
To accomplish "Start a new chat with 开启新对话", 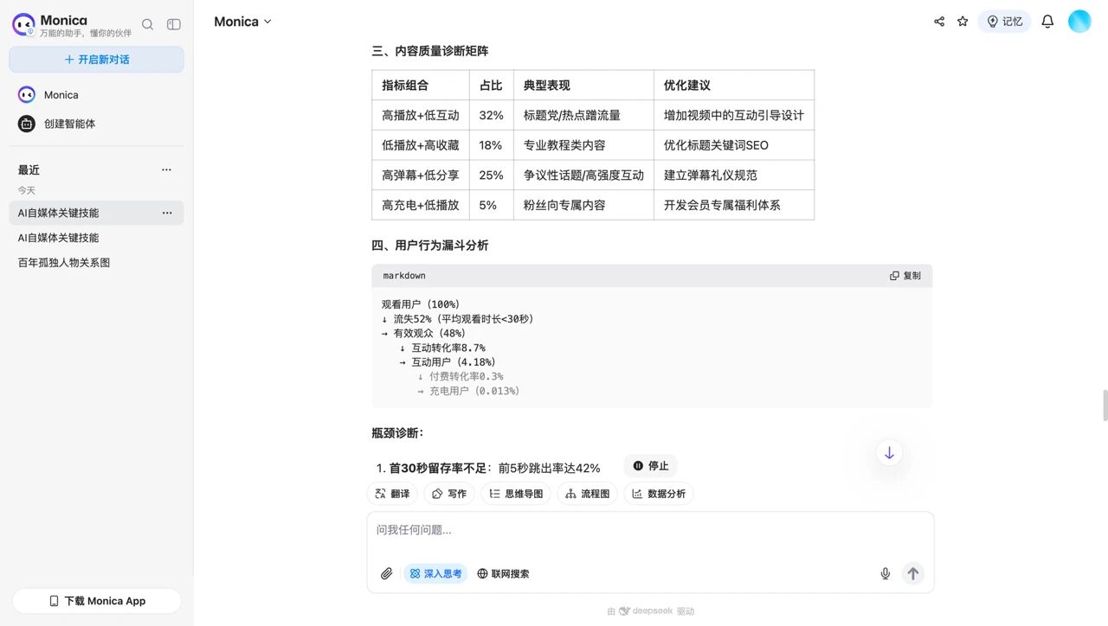I will [97, 60].
